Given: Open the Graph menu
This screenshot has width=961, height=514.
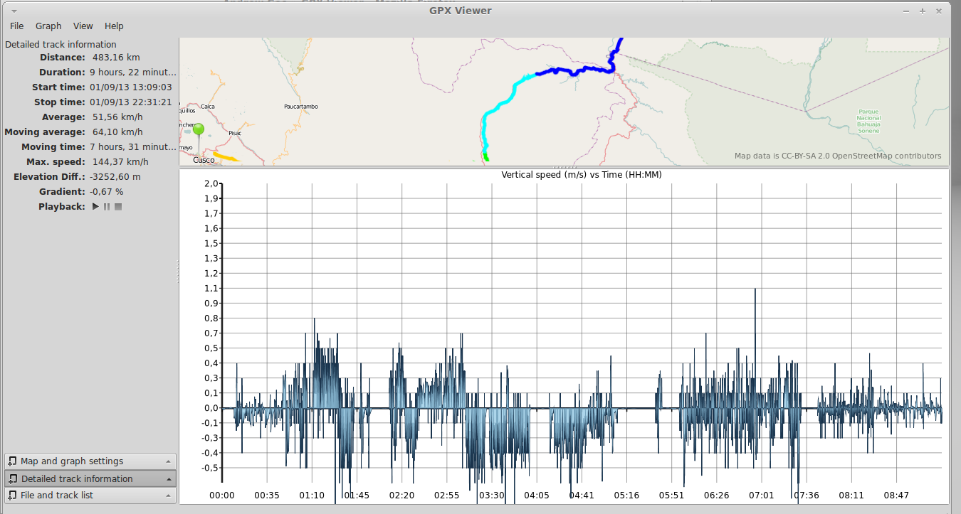Looking at the screenshot, I should click(48, 26).
